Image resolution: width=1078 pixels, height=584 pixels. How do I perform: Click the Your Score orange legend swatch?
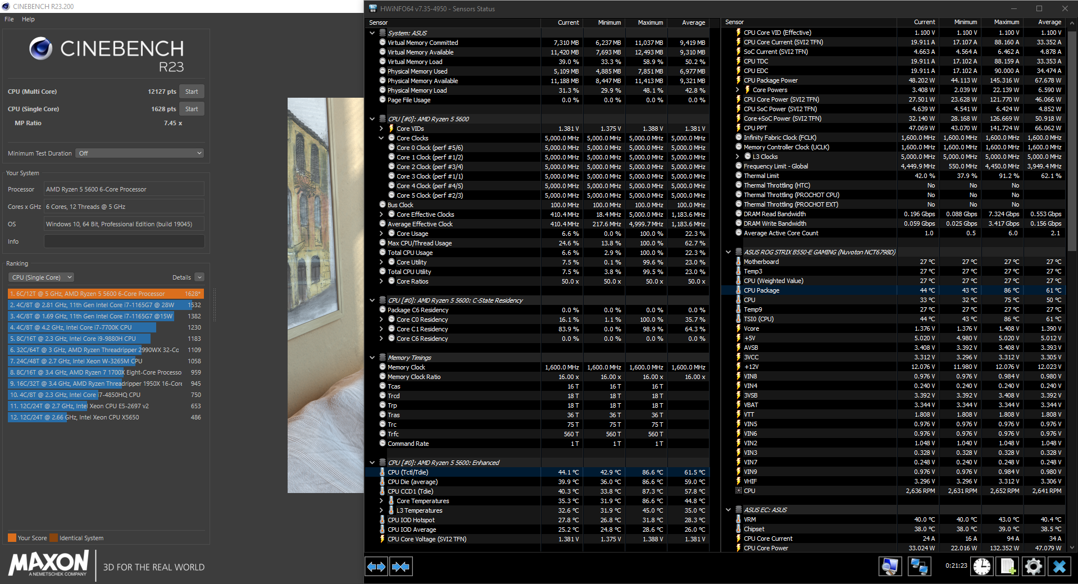[12, 538]
